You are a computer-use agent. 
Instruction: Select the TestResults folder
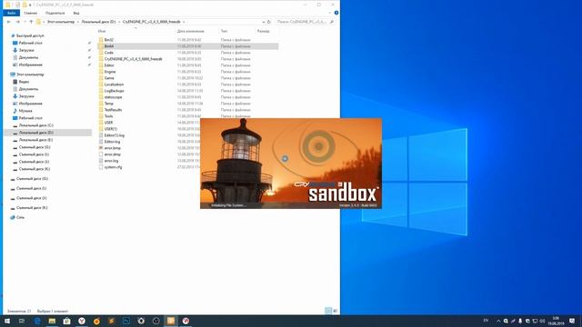(x=113, y=110)
